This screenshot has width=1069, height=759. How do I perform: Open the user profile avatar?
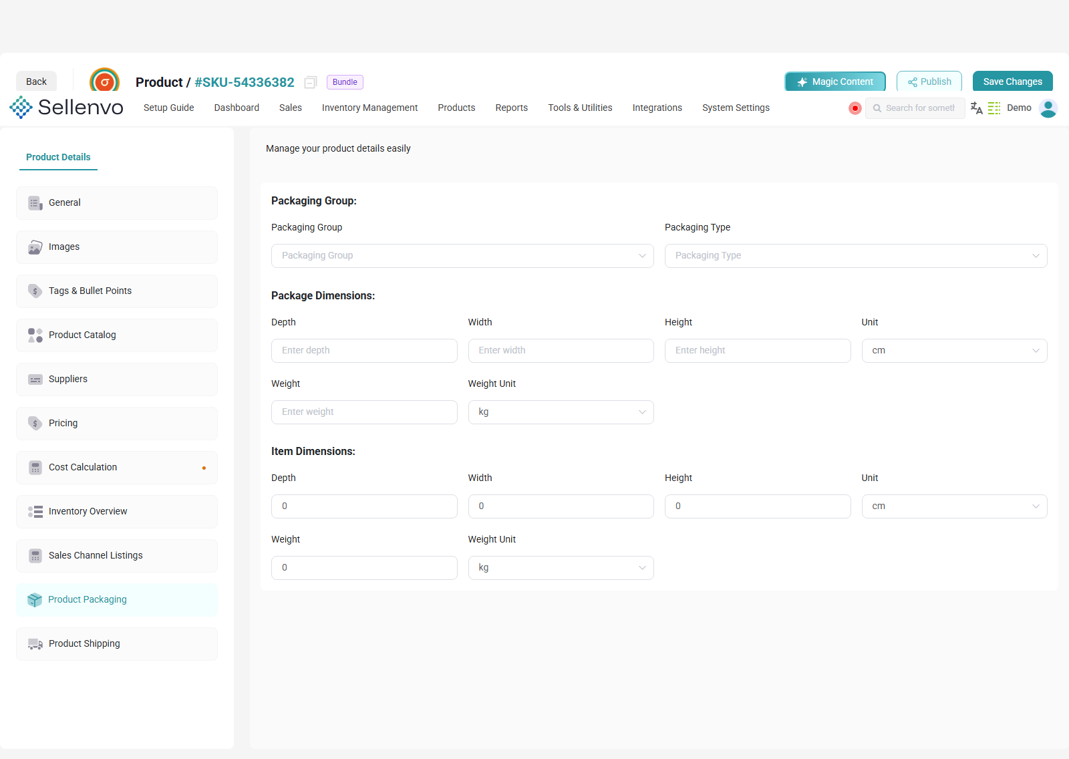pos(1048,108)
